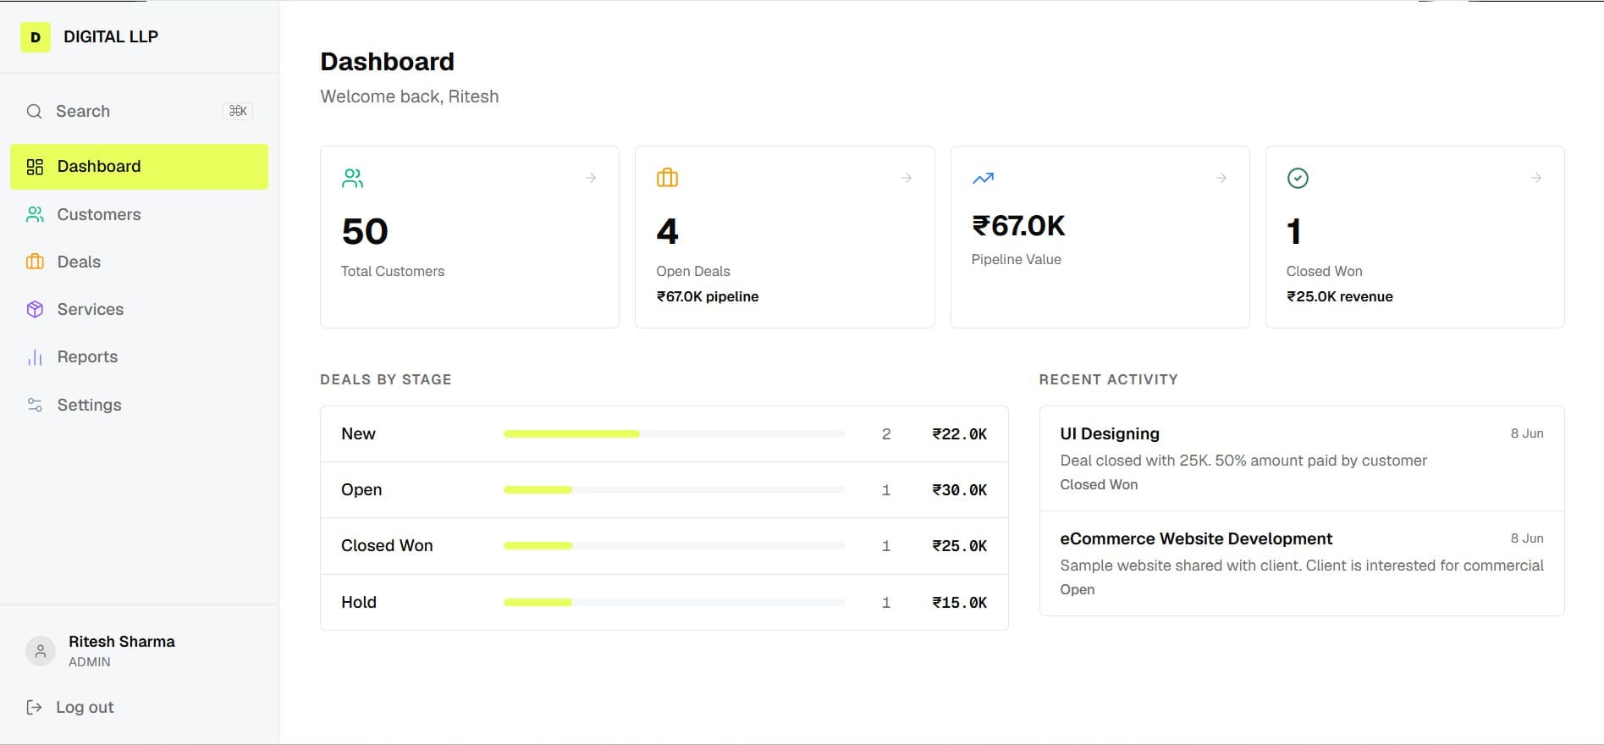Click the Open status under eCommerce activity
Viewport: 1604px width, 745px height.
point(1077,589)
